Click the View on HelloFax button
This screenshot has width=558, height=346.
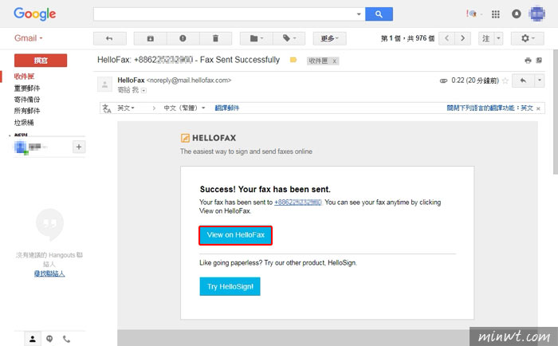point(236,235)
